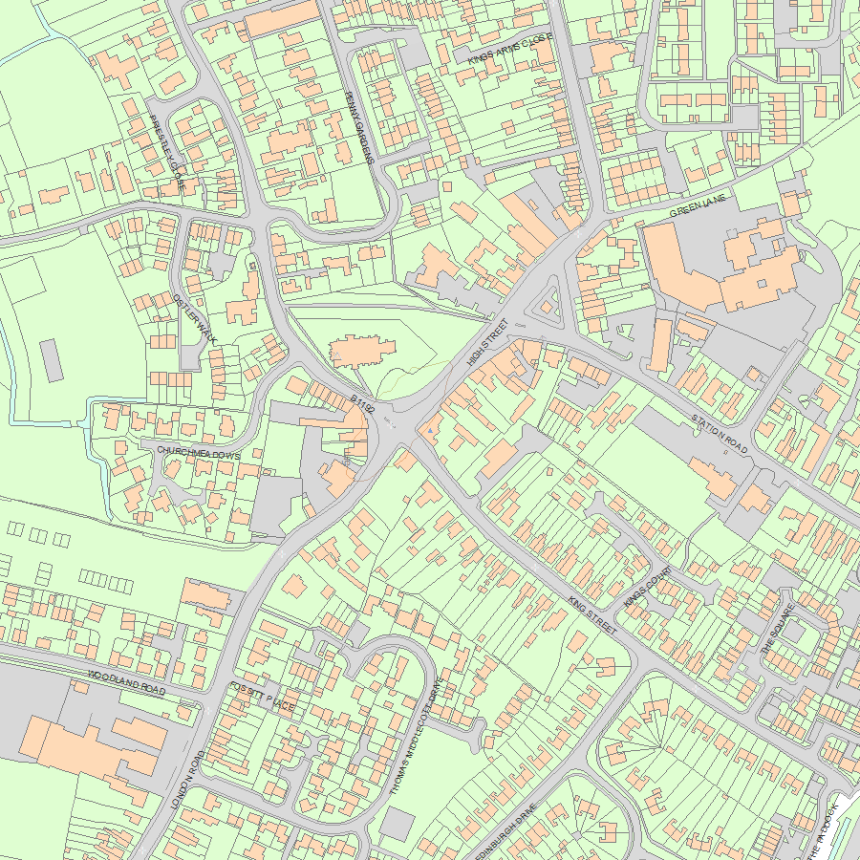Click the B1192 road number label
Viewport: 860px width, 860px height.
[x=362, y=404]
